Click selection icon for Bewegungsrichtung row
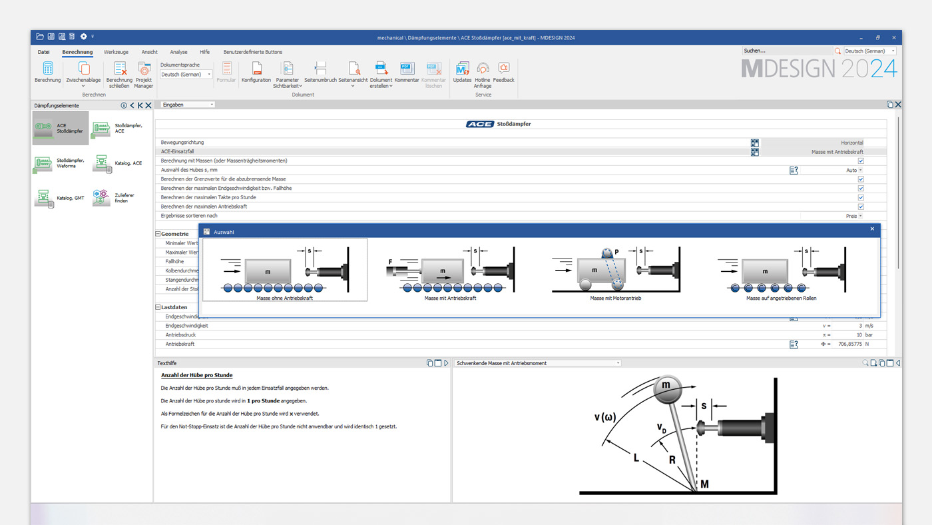932x525 pixels. pyautogui.click(x=754, y=143)
